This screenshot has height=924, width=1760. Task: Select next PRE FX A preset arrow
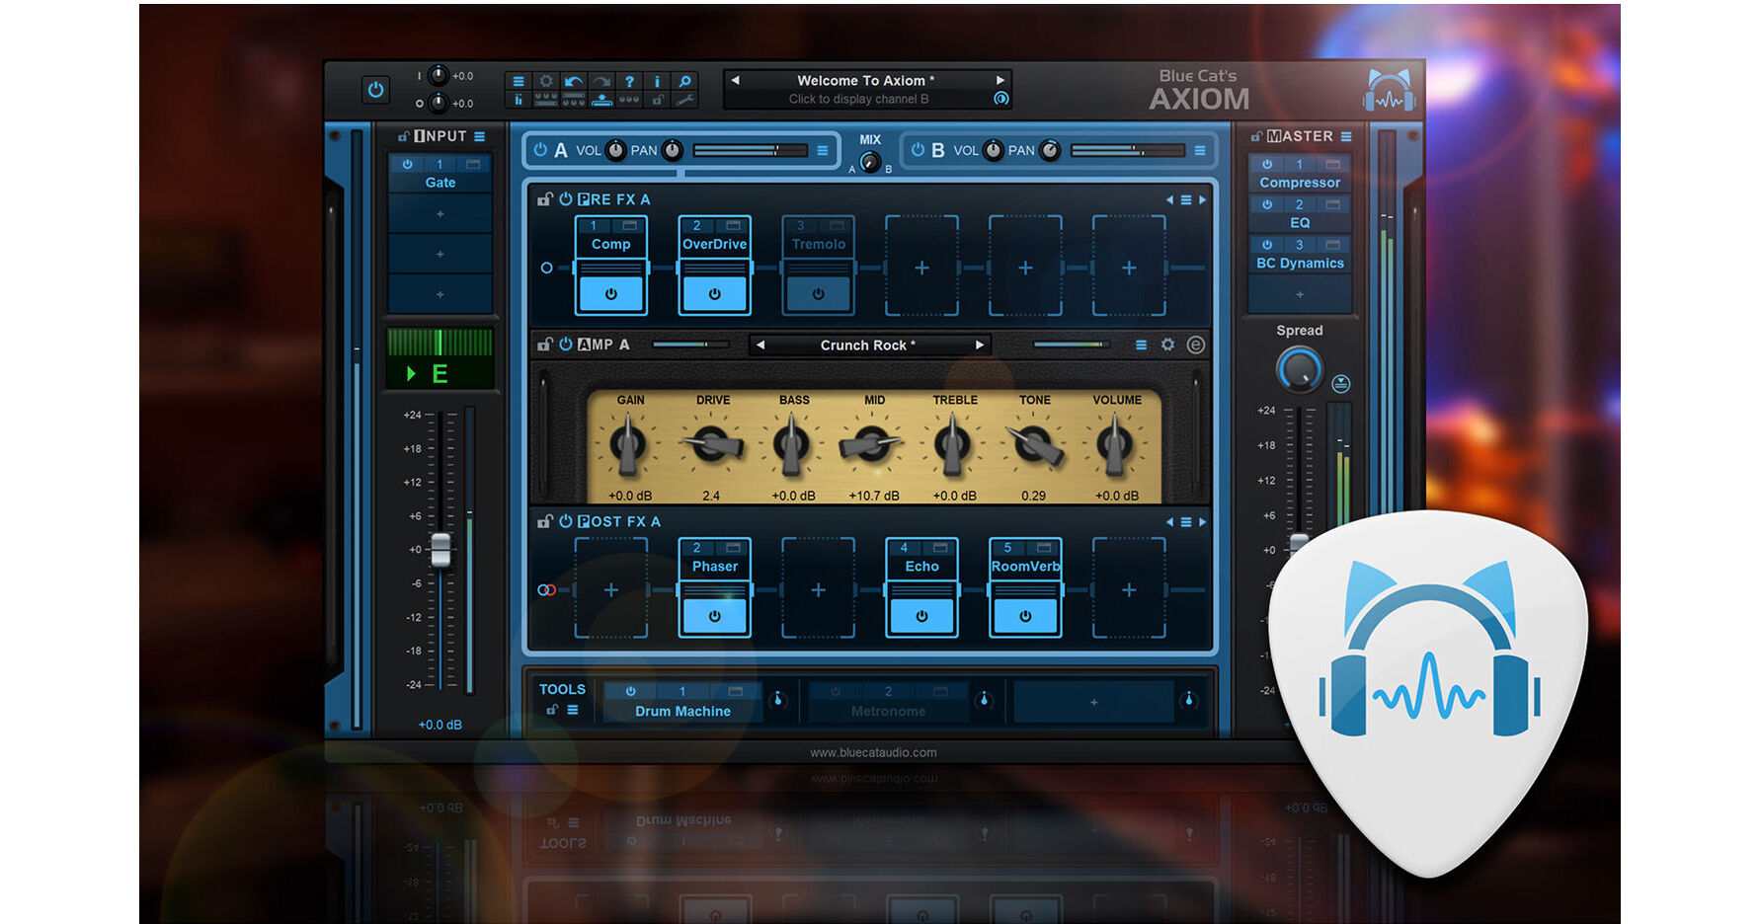pos(1202,200)
